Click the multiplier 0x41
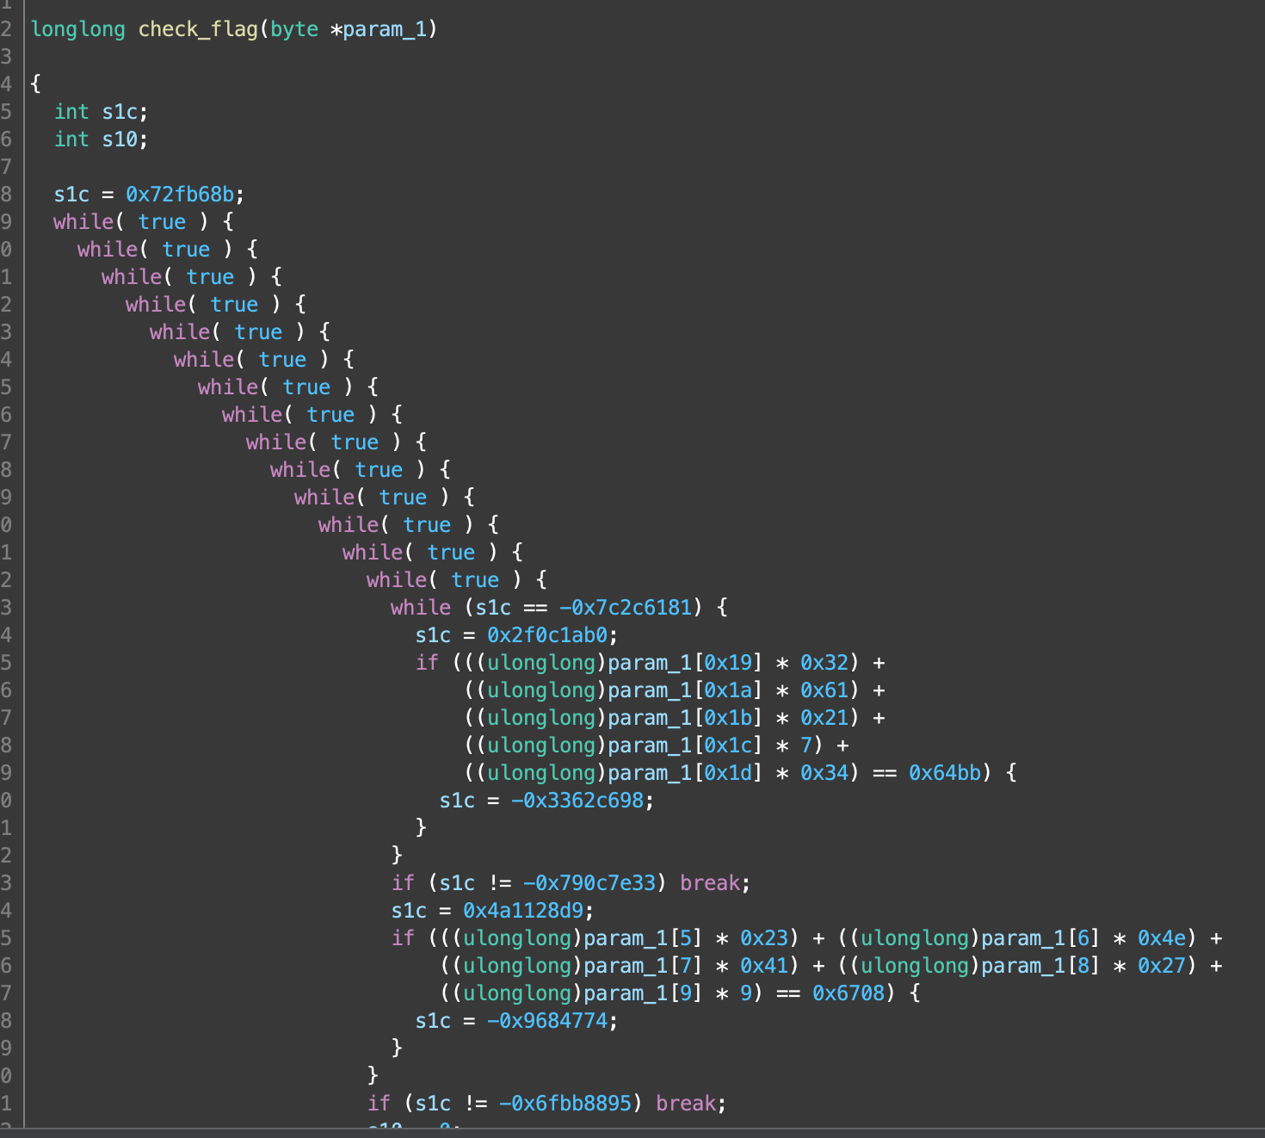Image resolution: width=1265 pixels, height=1138 pixels. [x=764, y=966]
